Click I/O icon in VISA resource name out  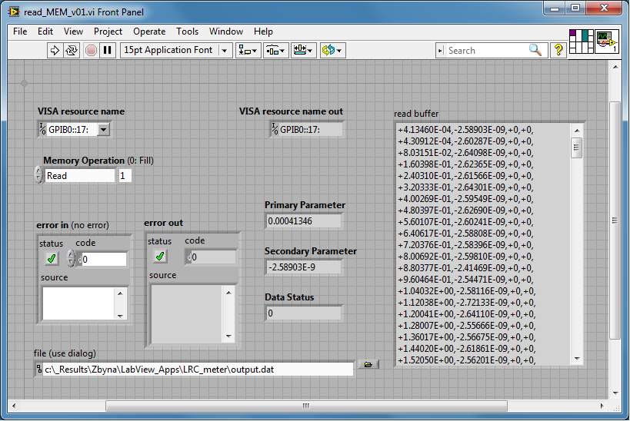(275, 129)
